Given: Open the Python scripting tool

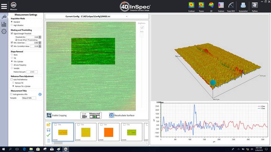Looking at the screenshot, I should click(x=255, y=7).
